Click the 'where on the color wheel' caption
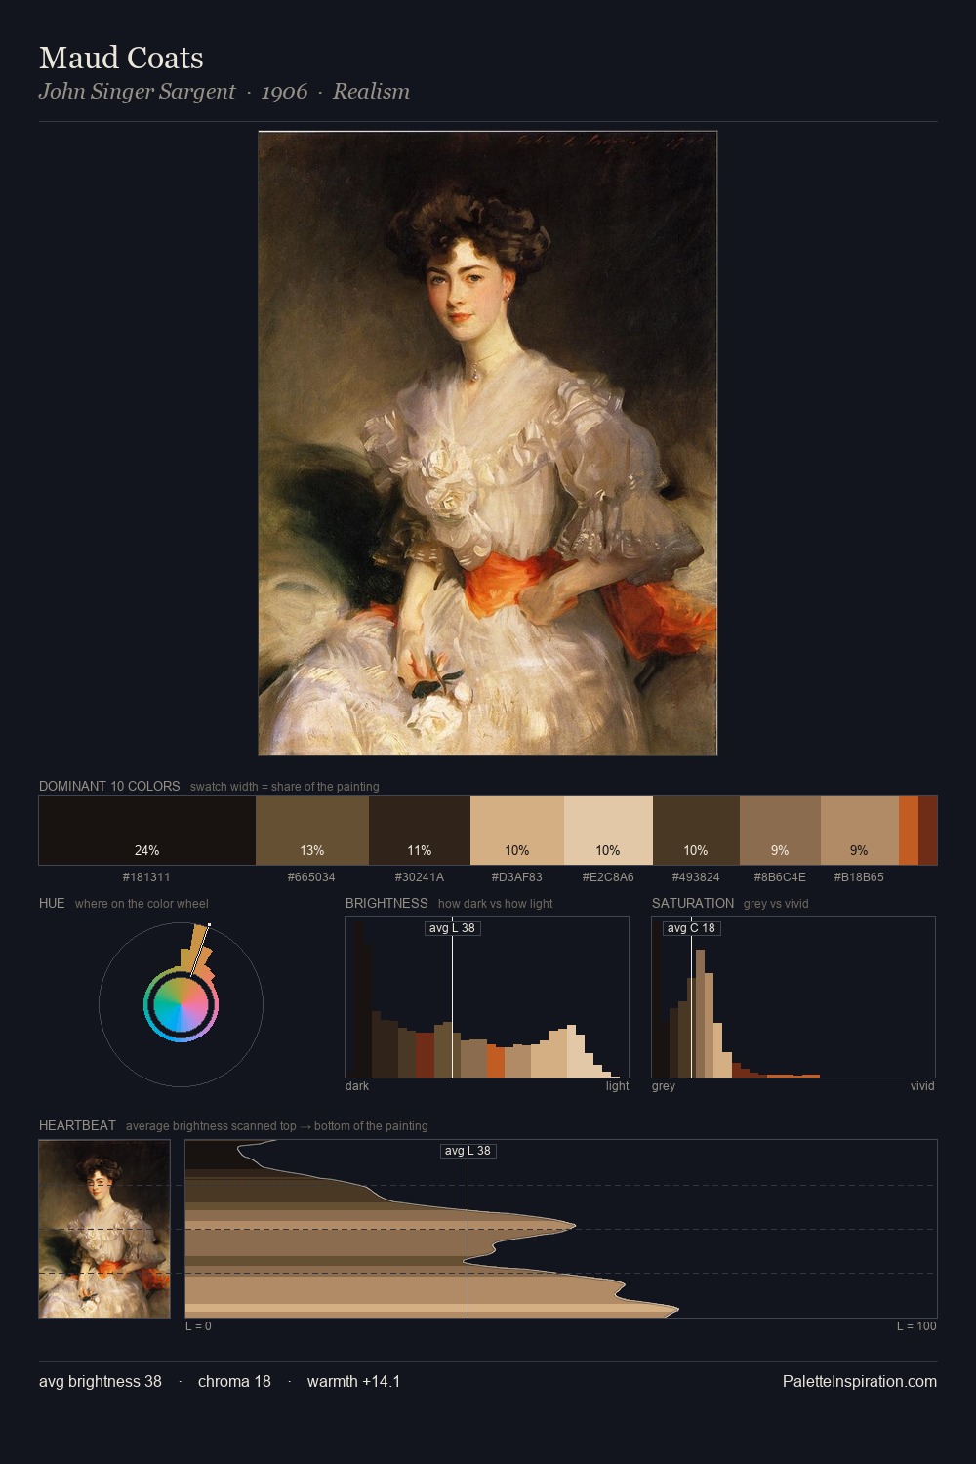976x1464 pixels. click(142, 903)
